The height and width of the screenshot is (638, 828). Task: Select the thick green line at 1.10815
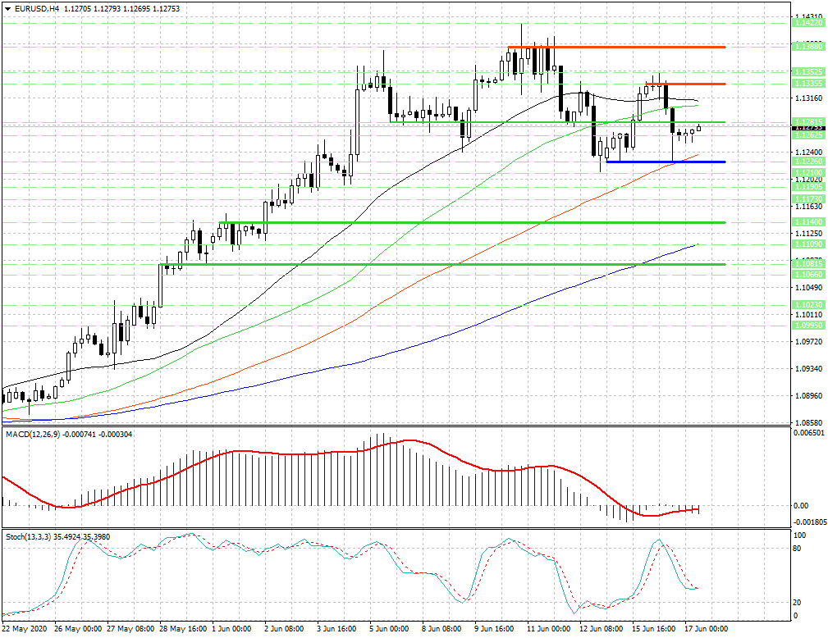(442, 264)
